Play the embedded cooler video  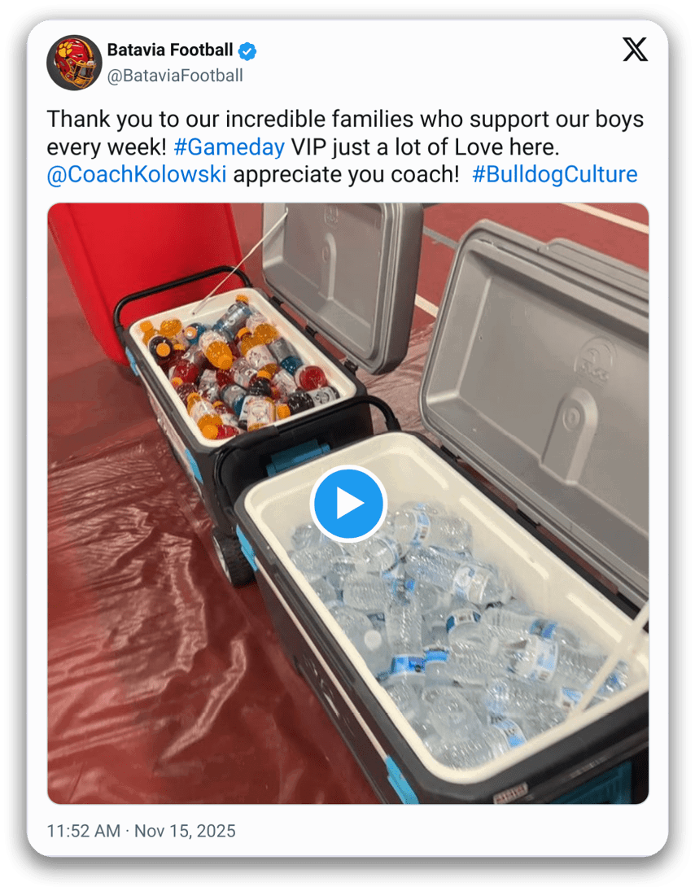(x=348, y=504)
